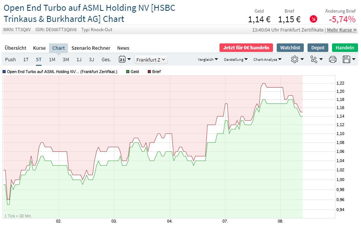361x230 pixels.
Task: Click the Geld legend label
Action: (135, 72)
